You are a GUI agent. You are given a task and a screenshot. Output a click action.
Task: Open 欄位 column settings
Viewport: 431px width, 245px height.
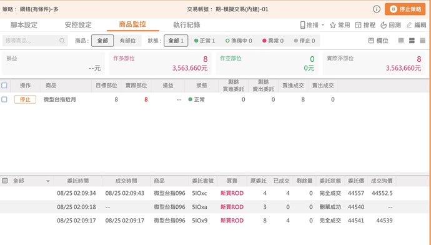(378, 41)
